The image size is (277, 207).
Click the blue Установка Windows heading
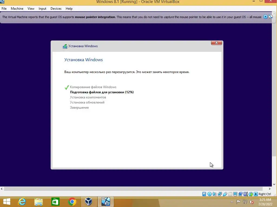click(x=83, y=60)
